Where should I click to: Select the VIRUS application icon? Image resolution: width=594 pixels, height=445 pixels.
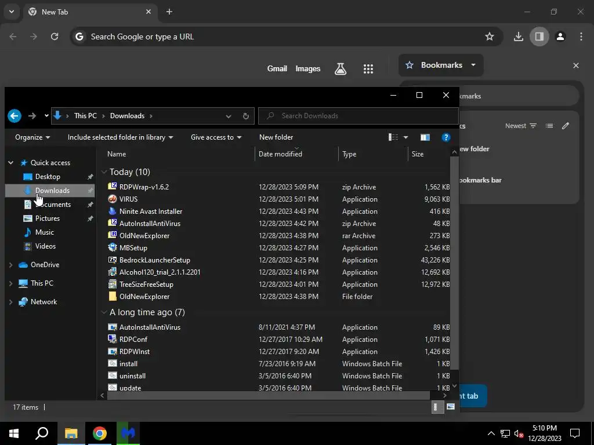point(112,199)
